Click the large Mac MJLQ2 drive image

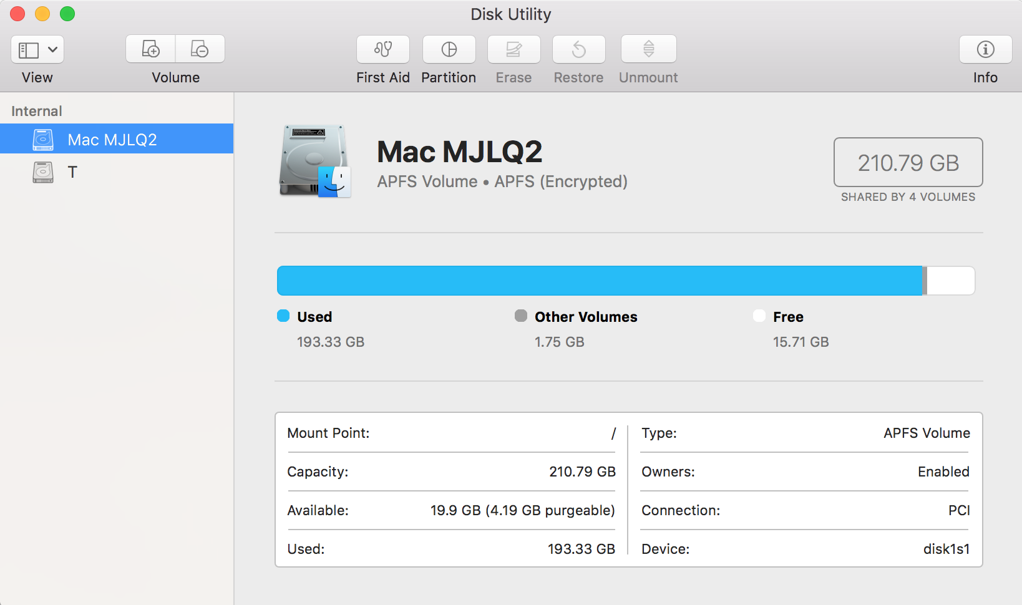[315, 161]
